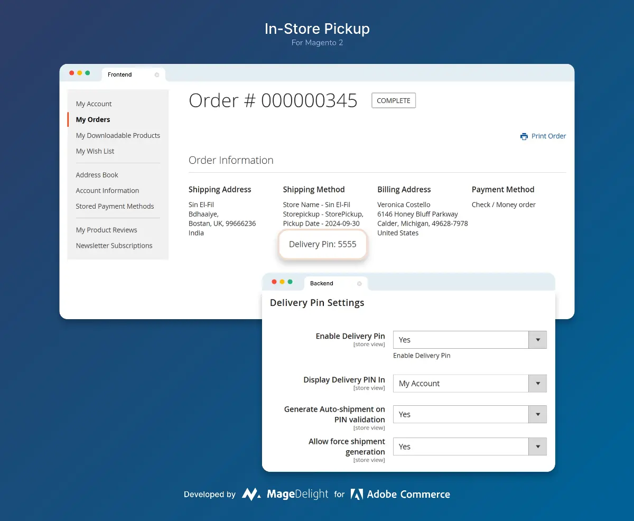Click the Enable Delivery Pin helper note
Image resolution: width=634 pixels, height=521 pixels.
pyautogui.click(x=422, y=356)
